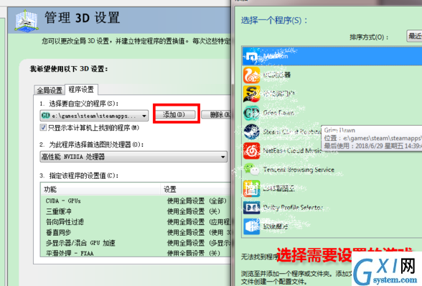Select the Tencent Browsing Service WeChat icon
The width and height of the screenshot is (422, 286).
point(251,170)
